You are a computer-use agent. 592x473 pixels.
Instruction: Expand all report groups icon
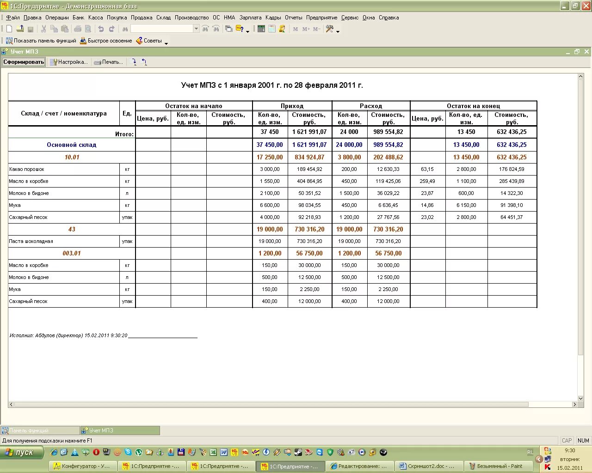click(x=133, y=62)
